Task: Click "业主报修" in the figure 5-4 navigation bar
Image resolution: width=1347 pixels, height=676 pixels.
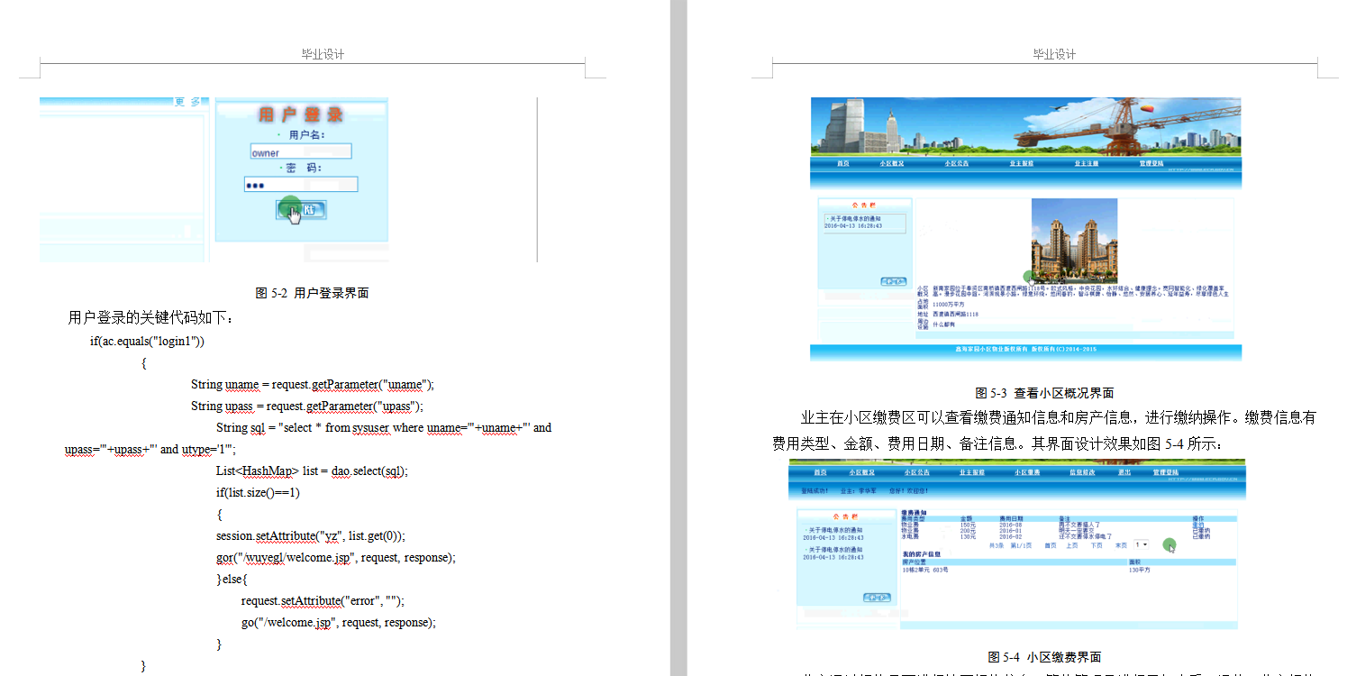Action: click(971, 471)
